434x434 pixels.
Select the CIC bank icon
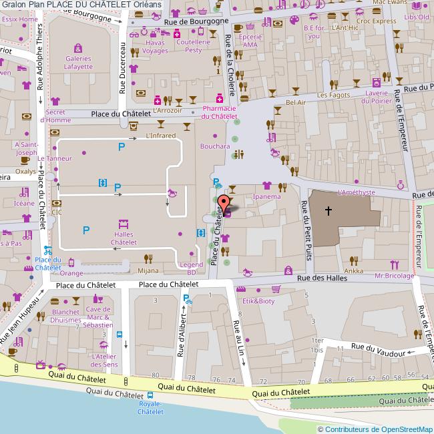click(56, 203)
